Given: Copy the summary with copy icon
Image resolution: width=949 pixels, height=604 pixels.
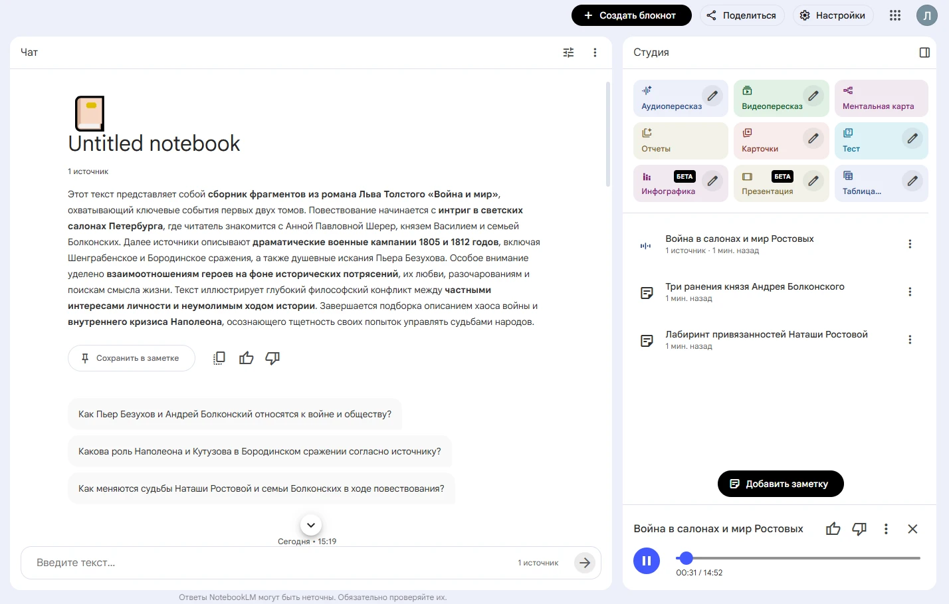Looking at the screenshot, I should [x=219, y=358].
